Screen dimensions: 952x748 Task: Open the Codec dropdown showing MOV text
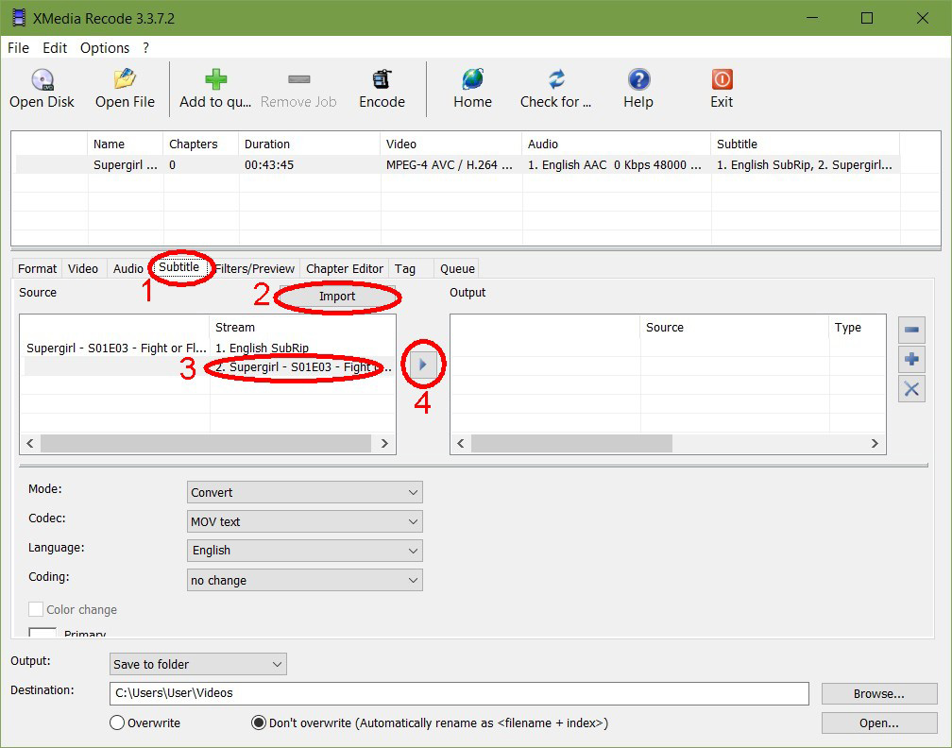305,521
